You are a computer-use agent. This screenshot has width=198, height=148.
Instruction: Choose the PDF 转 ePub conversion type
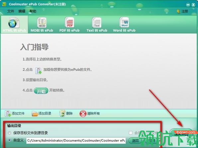(x=69, y=24)
